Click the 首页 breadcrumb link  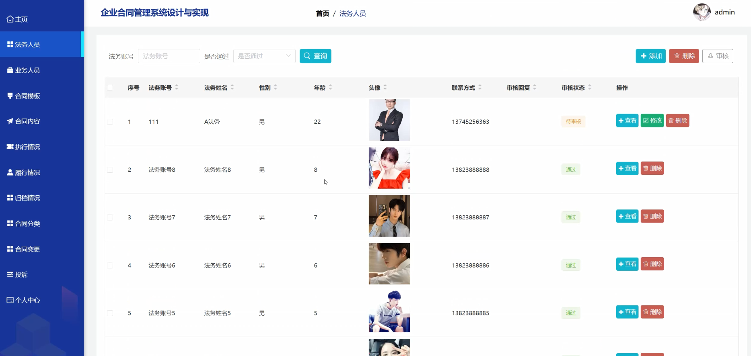click(x=323, y=13)
